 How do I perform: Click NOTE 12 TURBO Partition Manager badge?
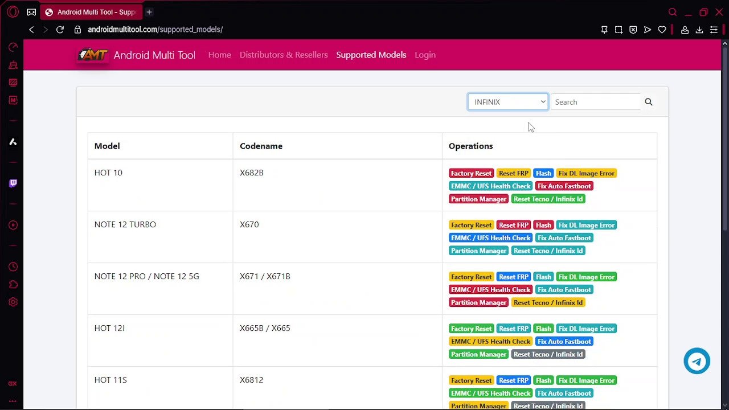coord(478,251)
